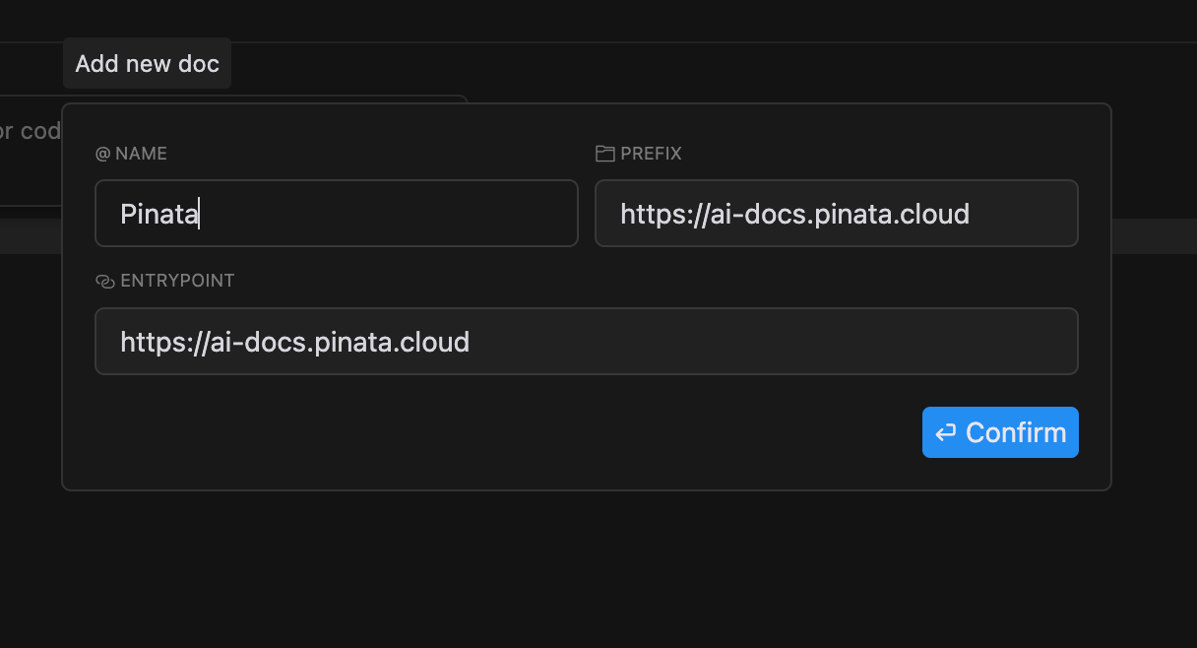Click the ENTRYPOINT field label

(x=177, y=281)
